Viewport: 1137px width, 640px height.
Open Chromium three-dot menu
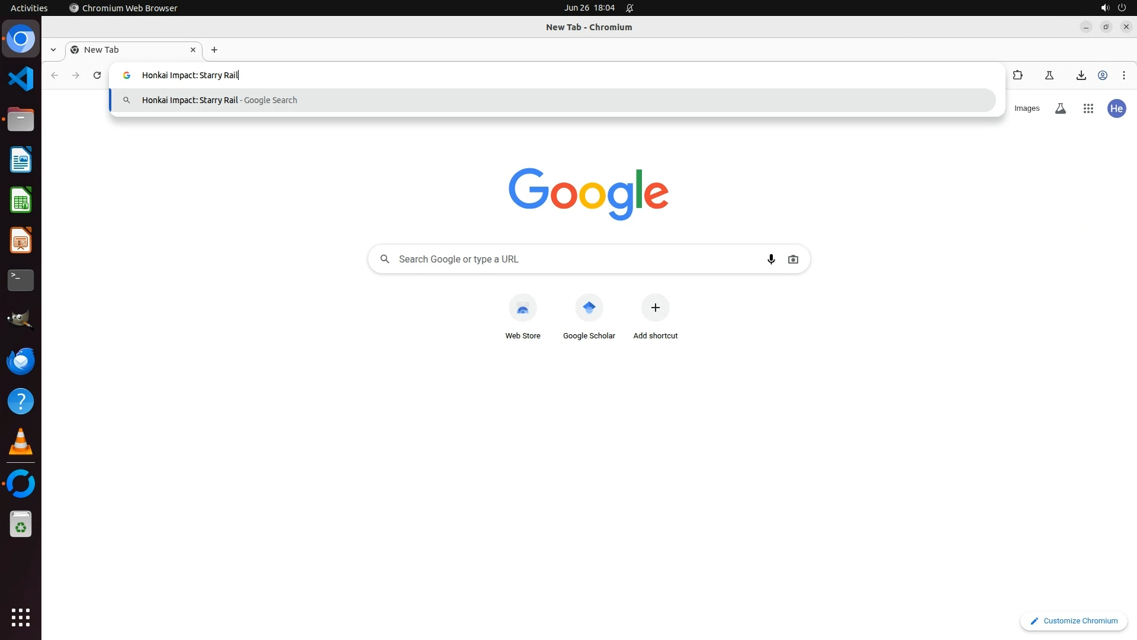(x=1123, y=75)
